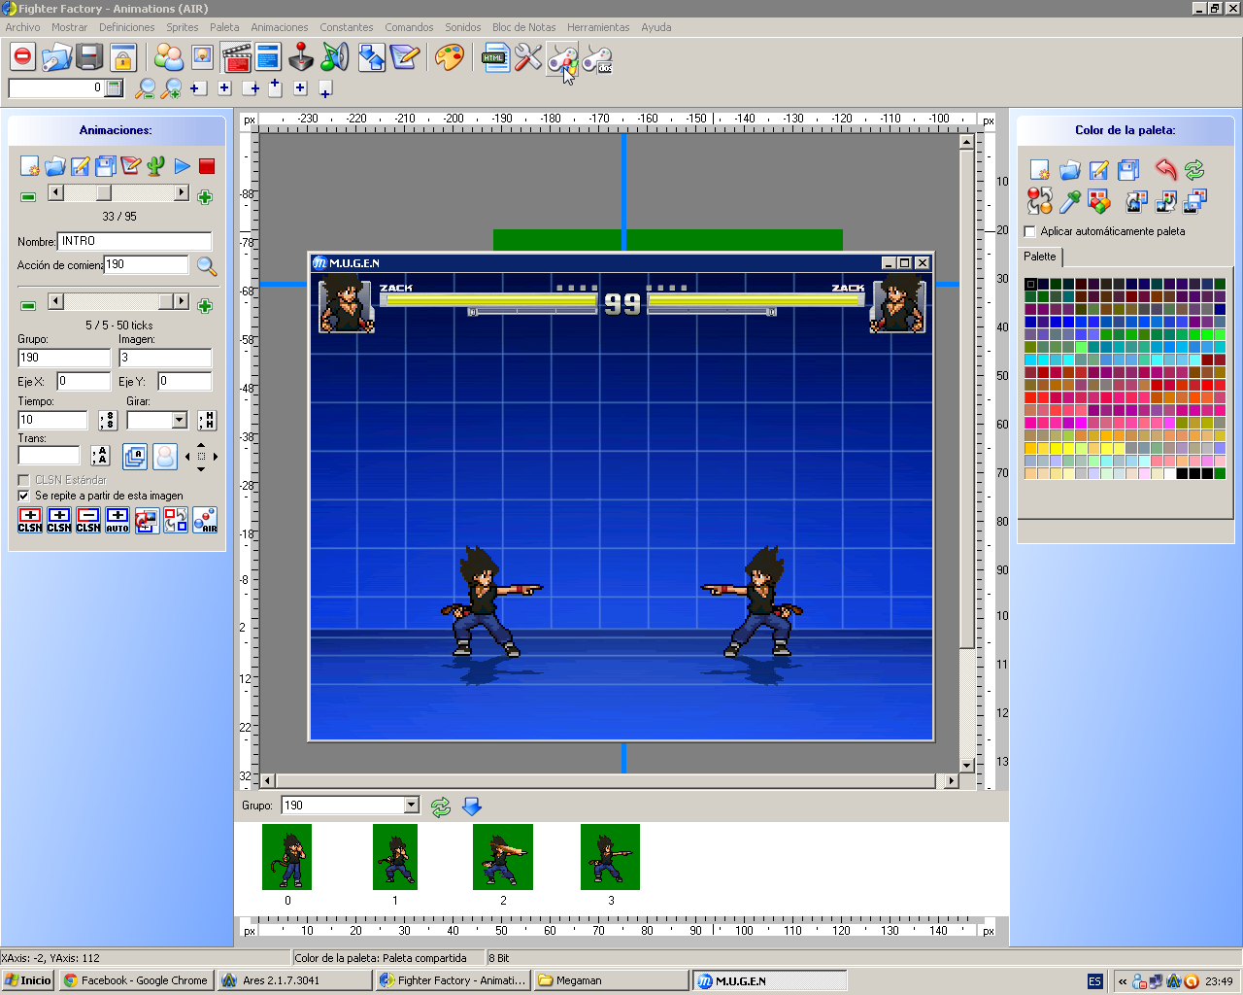
Task: Select the eyedropper tool in palette panel
Action: (x=1069, y=201)
